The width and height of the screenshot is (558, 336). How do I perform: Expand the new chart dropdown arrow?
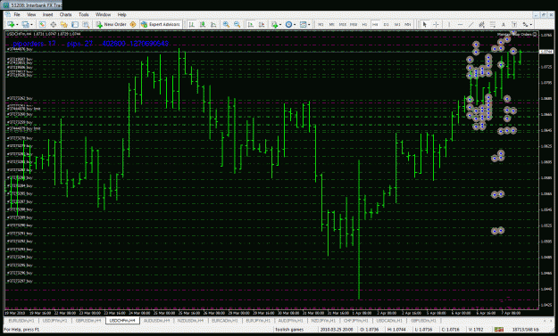(17, 24)
